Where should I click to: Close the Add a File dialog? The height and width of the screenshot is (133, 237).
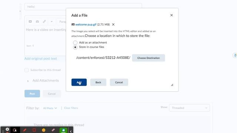coord(171,15)
